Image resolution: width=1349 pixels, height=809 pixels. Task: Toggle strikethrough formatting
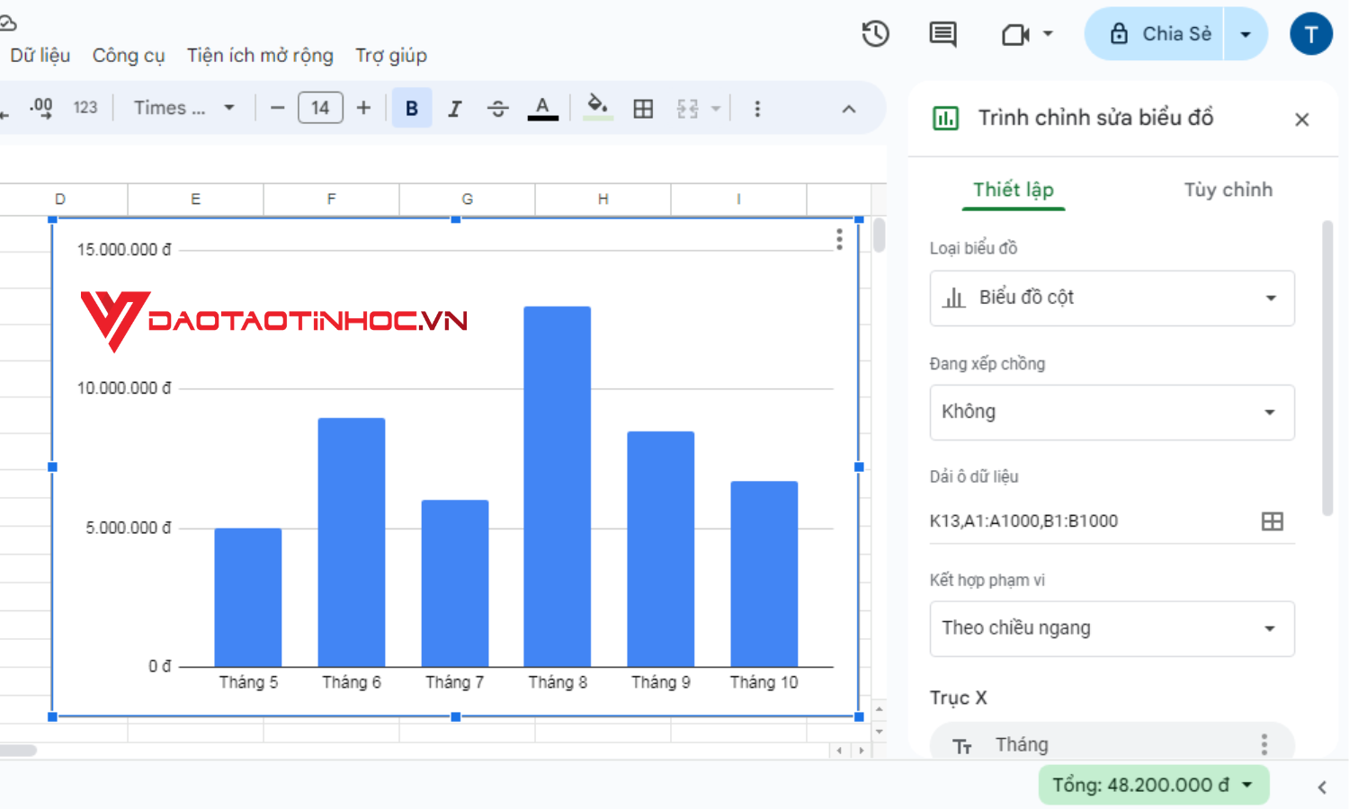tap(497, 108)
